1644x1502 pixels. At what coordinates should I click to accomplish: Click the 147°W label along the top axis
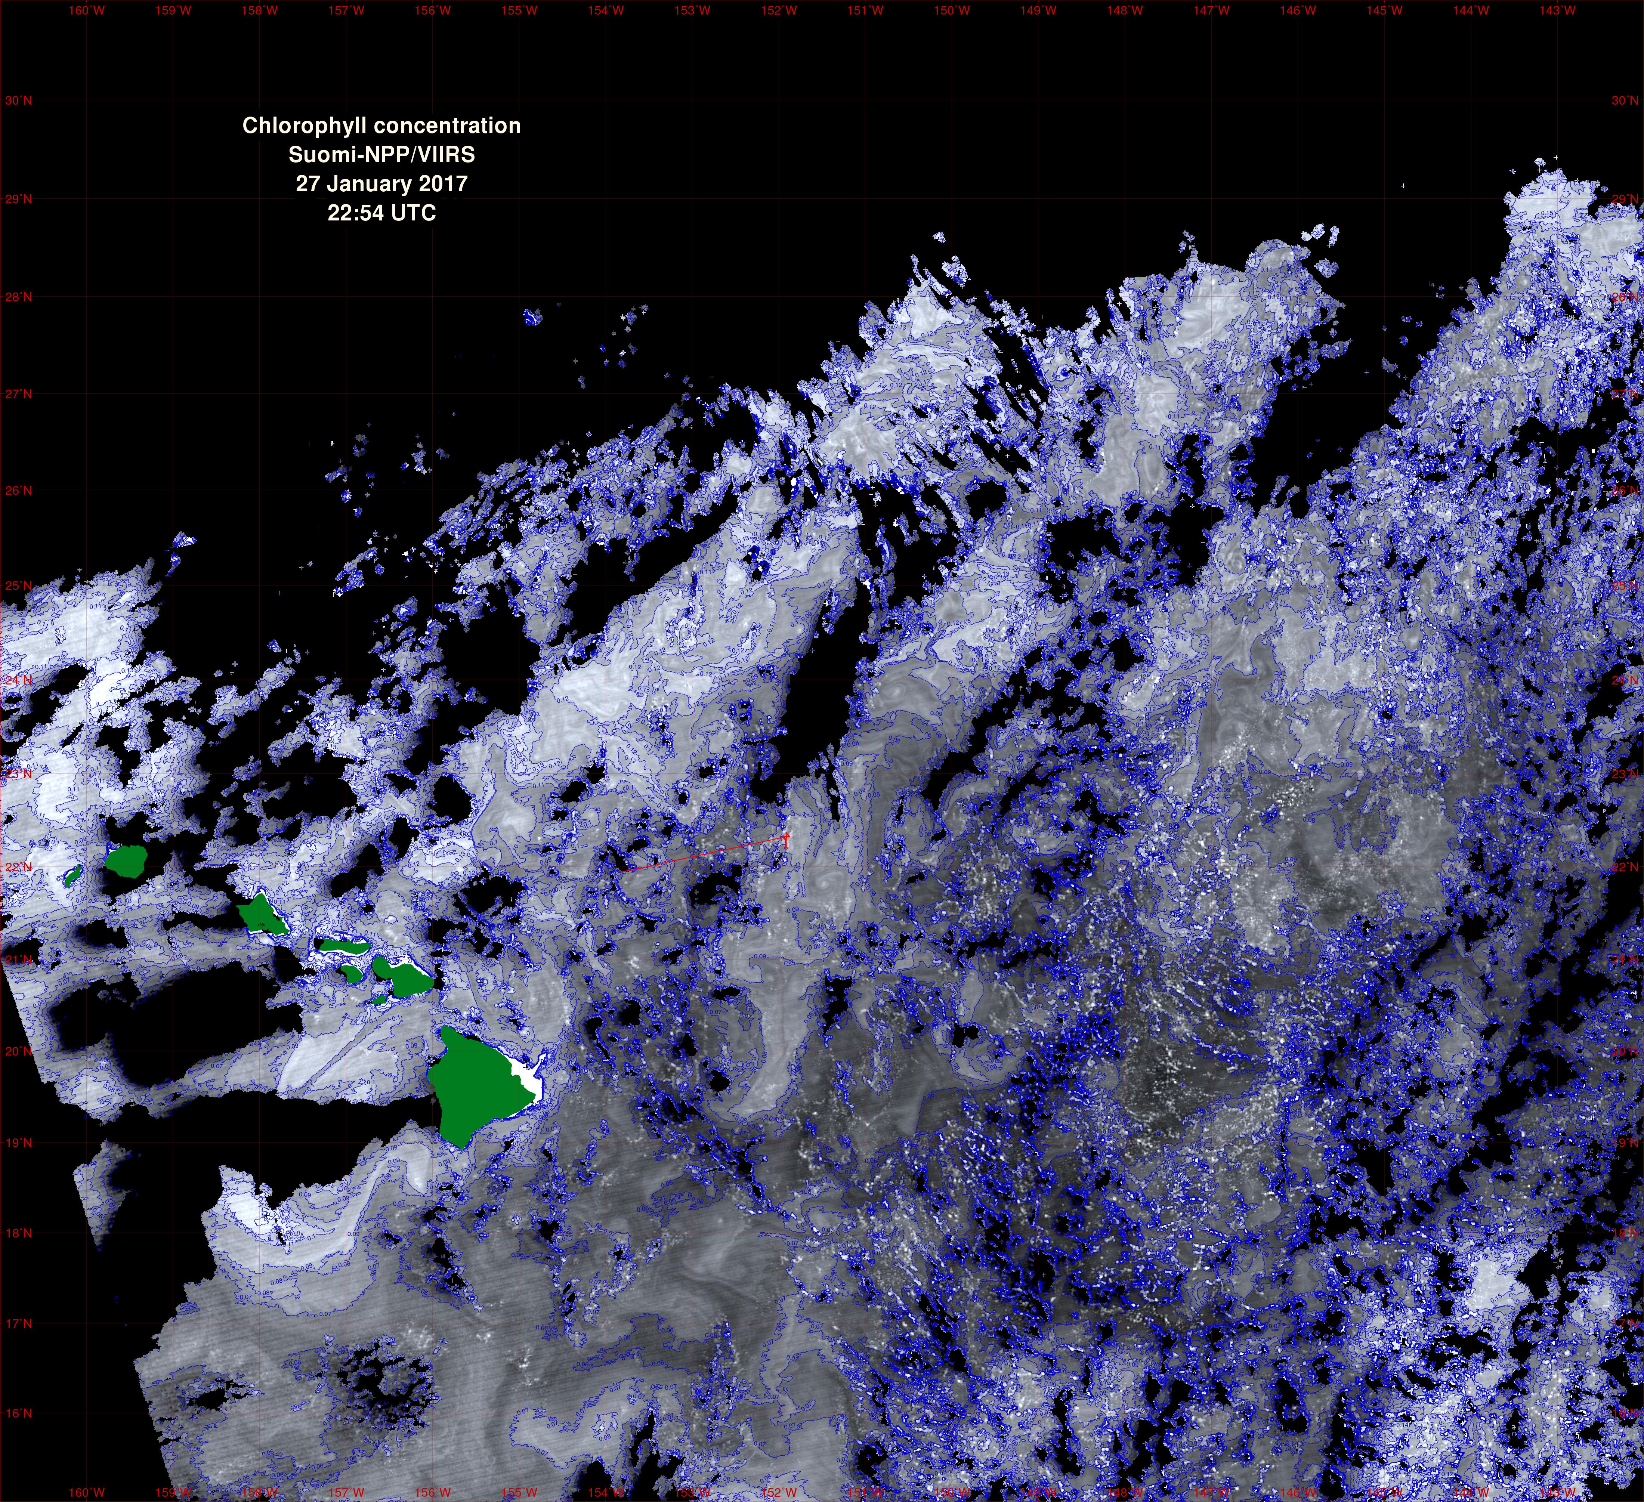[1212, 10]
